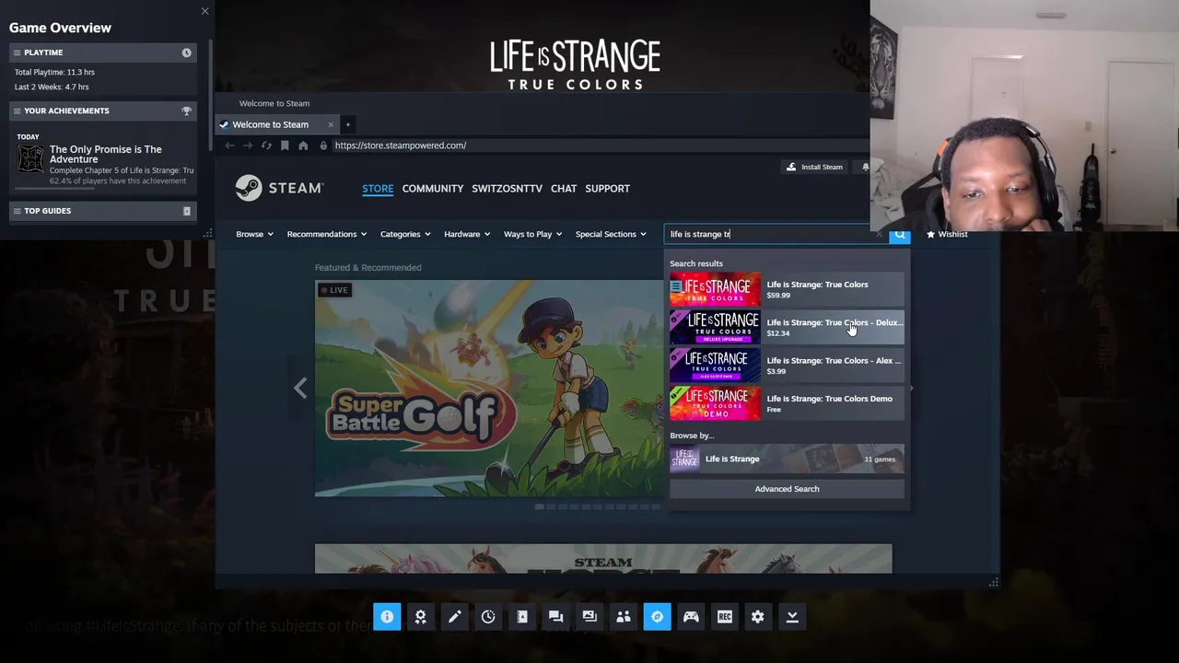This screenshot has width=1179, height=663.
Task: Close the Welcome to Steam browser tab
Action: tap(331, 124)
